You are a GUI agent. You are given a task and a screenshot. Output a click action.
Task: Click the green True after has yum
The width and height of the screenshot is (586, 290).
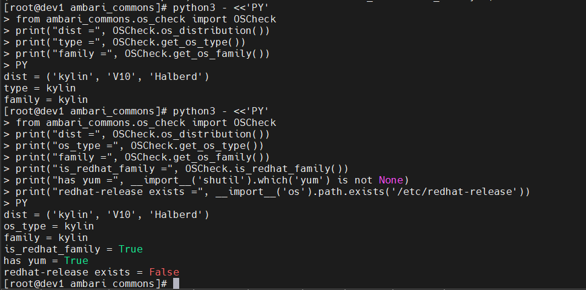[76, 260]
